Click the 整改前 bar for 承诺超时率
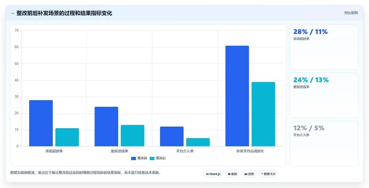Viewport: 369px width, 188px height. click(41, 123)
